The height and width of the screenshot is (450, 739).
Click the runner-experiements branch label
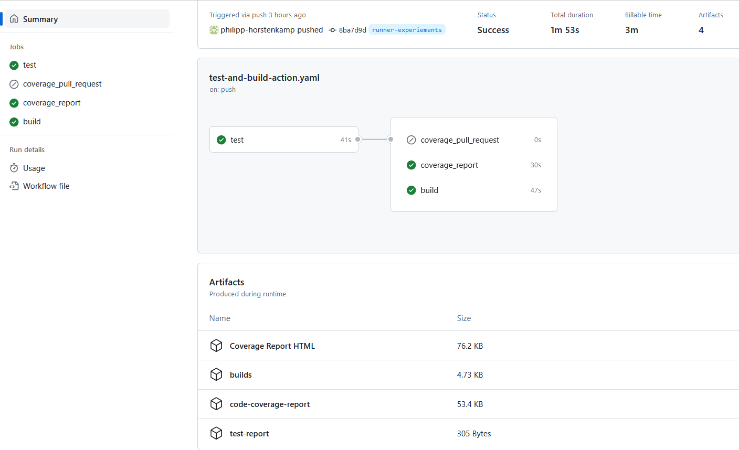tap(407, 30)
